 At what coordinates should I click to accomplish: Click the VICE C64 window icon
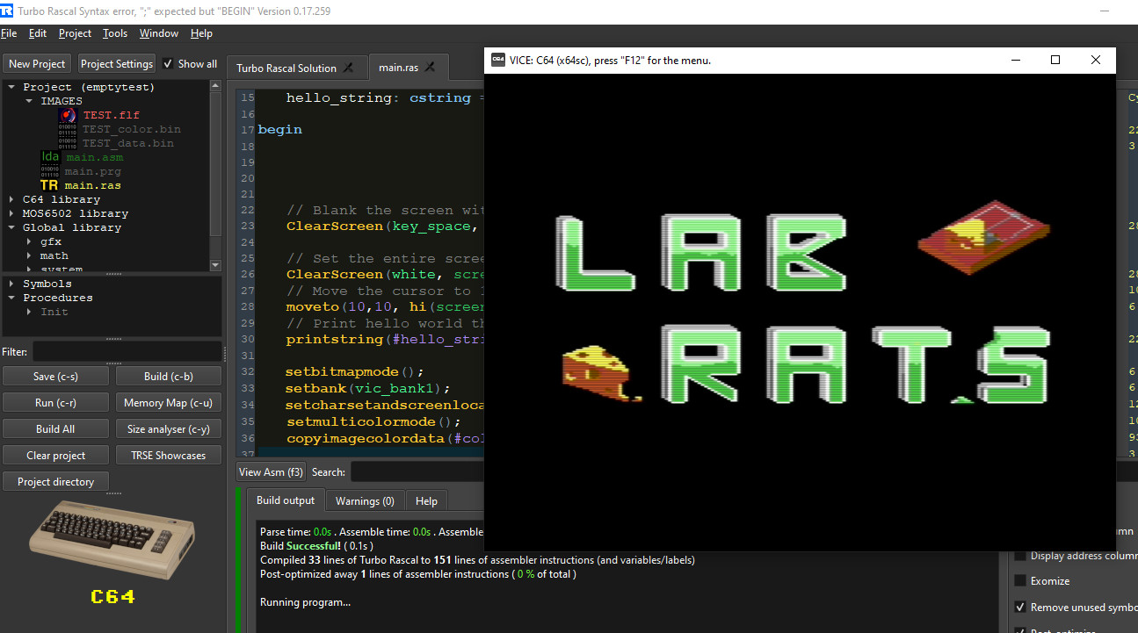[x=498, y=60]
